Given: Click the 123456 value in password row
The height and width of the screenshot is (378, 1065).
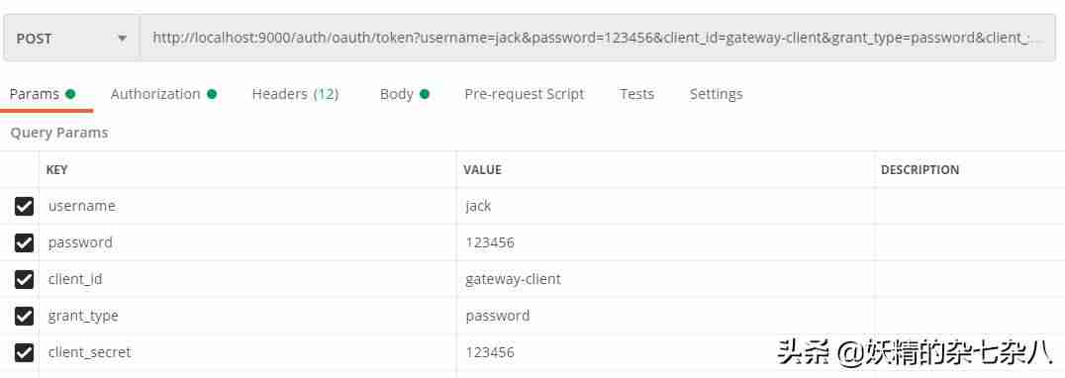Looking at the screenshot, I should [665, 243].
